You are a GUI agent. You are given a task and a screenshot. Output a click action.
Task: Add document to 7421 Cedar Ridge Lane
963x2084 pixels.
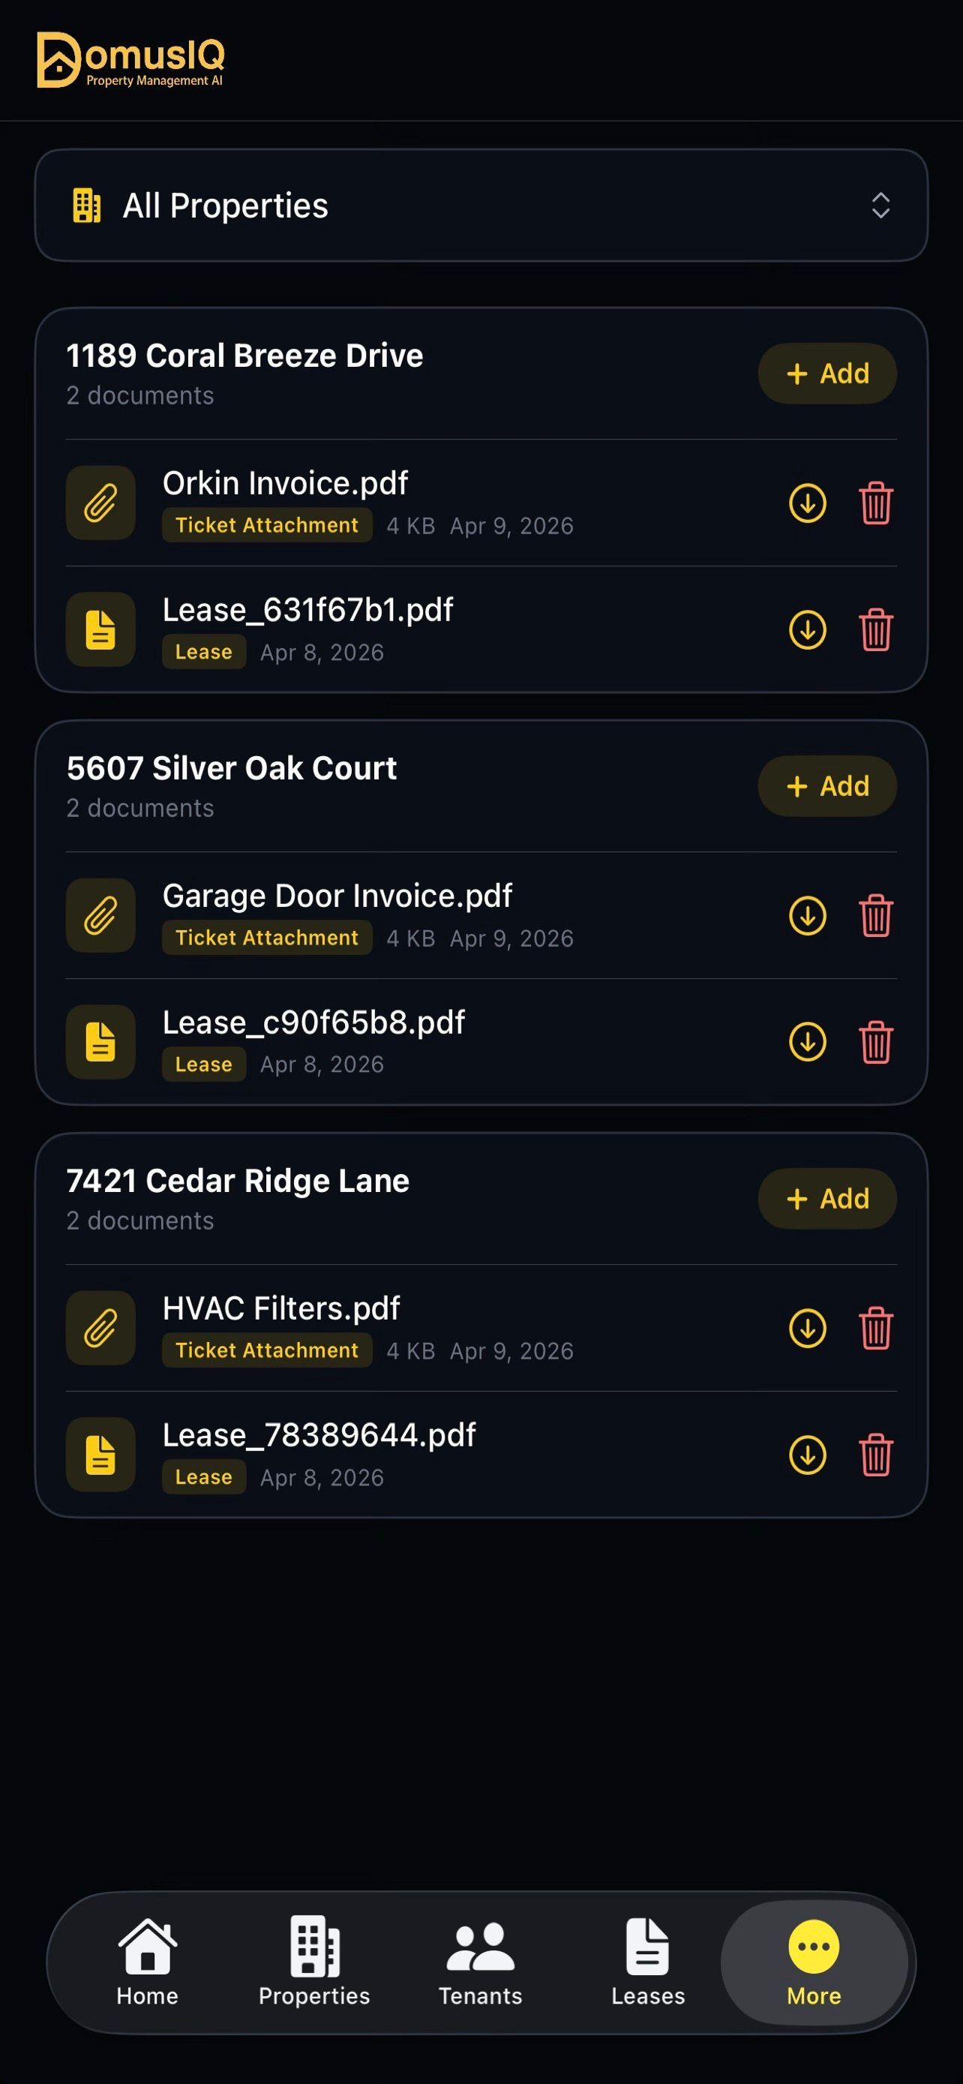coord(827,1199)
